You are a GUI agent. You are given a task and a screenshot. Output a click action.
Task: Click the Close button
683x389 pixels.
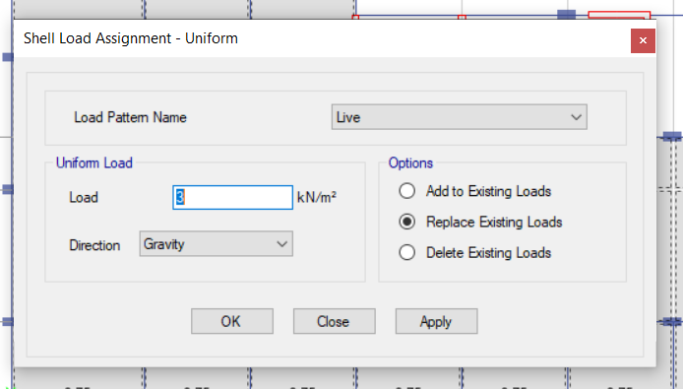tap(334, 321)
